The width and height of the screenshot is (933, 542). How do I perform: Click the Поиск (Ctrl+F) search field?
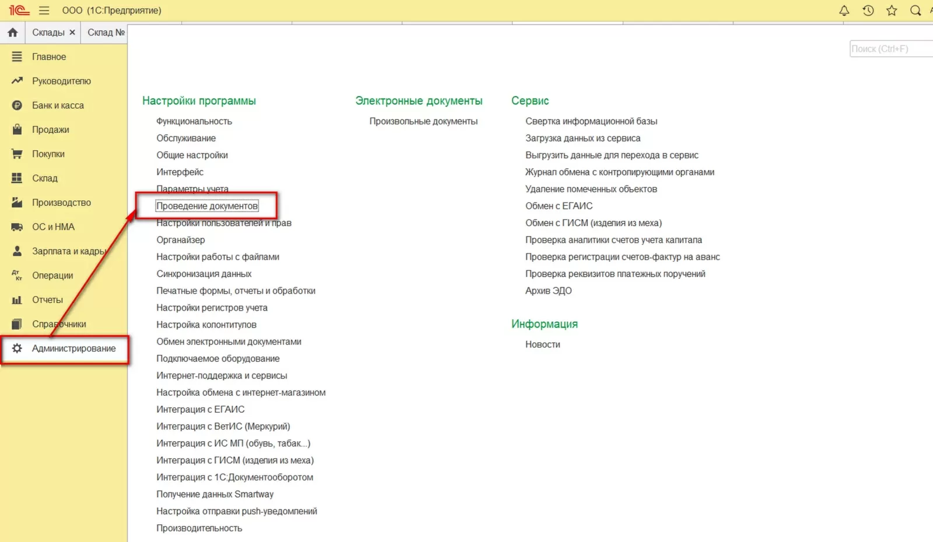[891, 49]
